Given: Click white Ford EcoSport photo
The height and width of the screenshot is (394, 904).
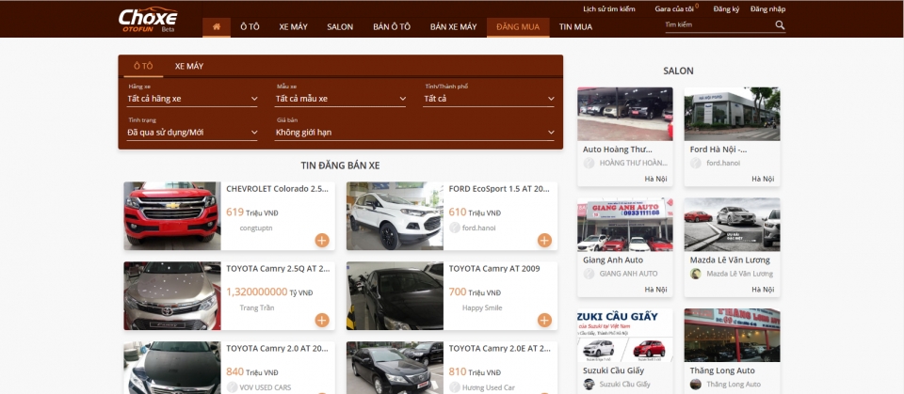Looking at the screenshot, I should (x=395, y=216).
